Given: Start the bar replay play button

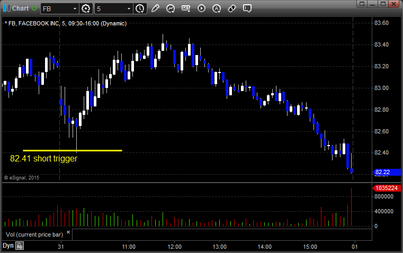Looking at the screenshot, I should pyautogui.click(x=201, y=8).
